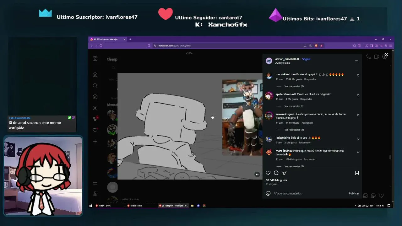Reload the page in Brave
Screen dimensions: 402x226
[x=101, y=46]
